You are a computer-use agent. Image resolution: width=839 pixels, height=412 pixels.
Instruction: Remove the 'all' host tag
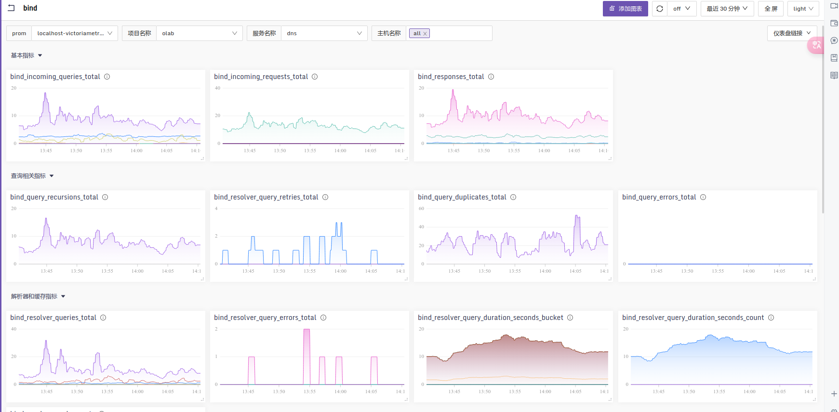pos(425,34)
